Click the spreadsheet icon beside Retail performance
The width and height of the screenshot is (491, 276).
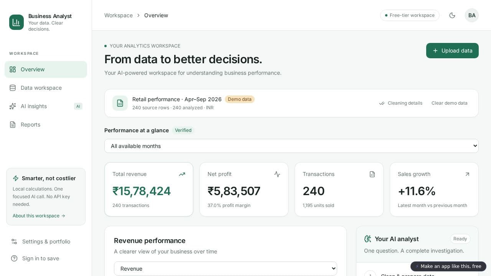click(120, 103)
